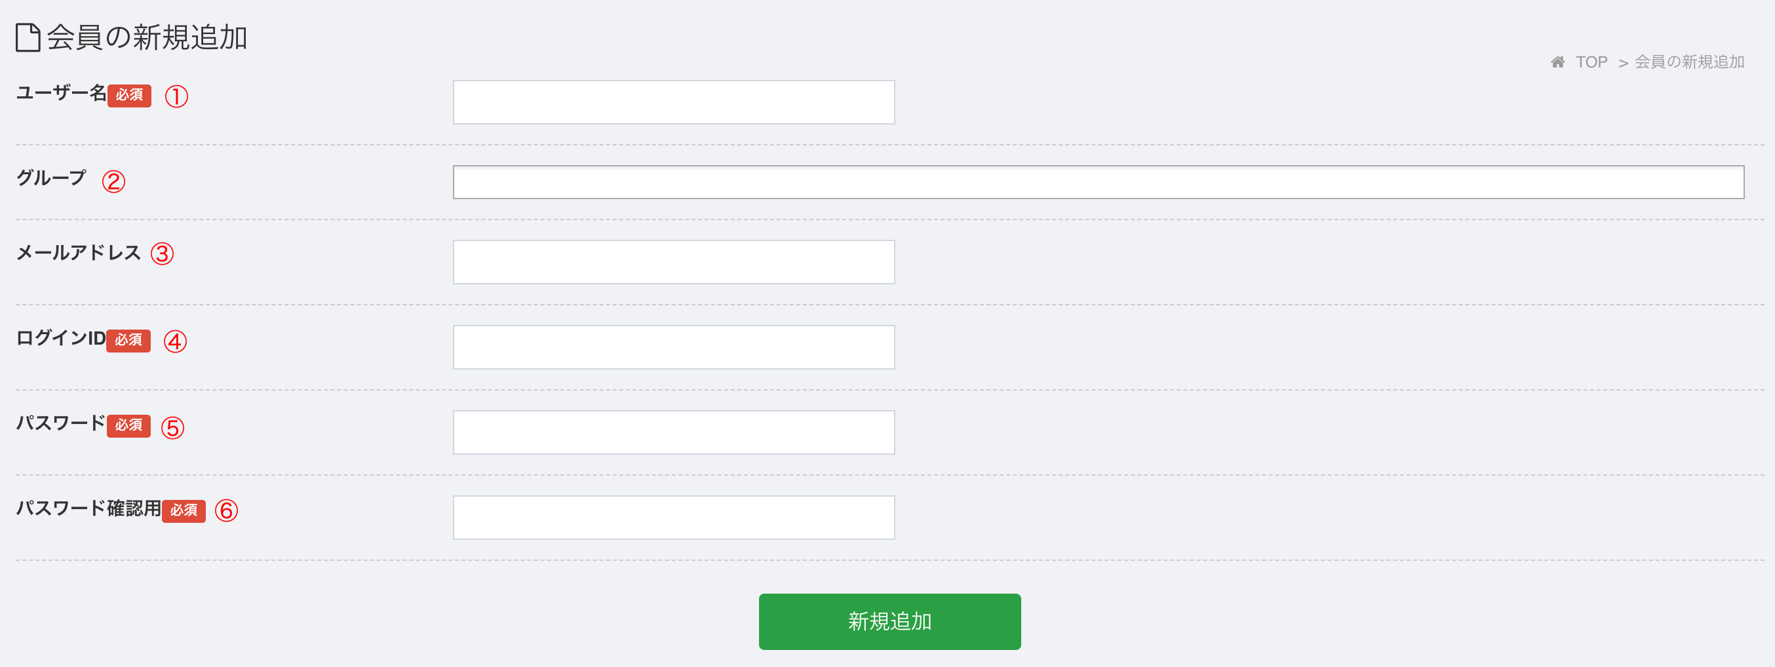Click the circled number 6 marker
This screenshot has width=1775, height=667.
(x=227, y=510)
